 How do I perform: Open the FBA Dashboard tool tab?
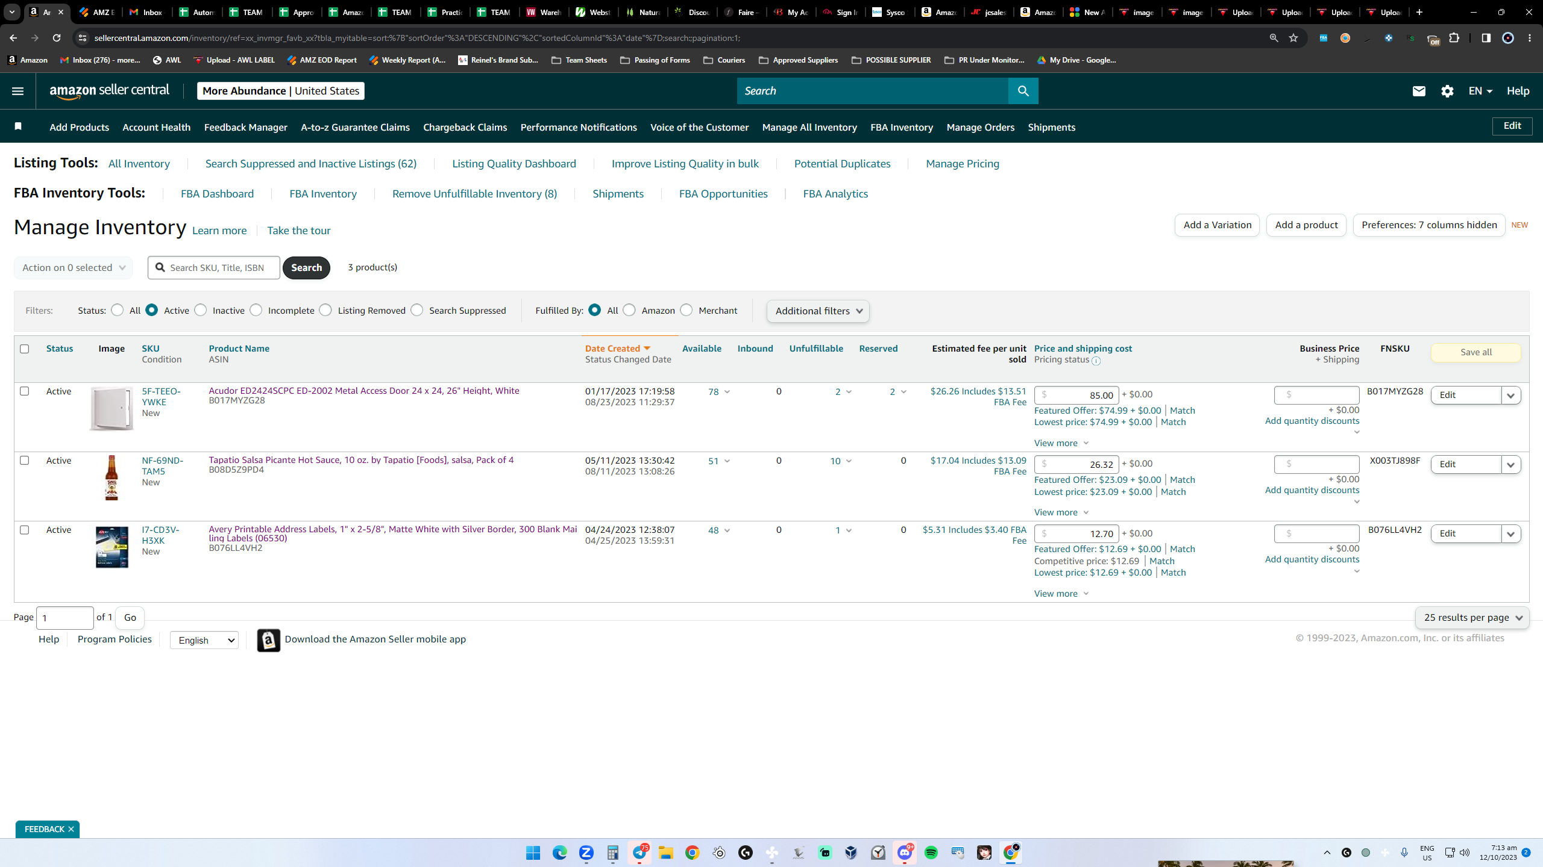pos(217,194)
